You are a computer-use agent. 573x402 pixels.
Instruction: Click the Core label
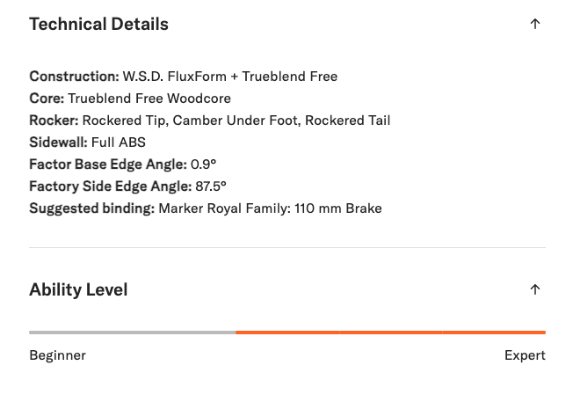(x=47, y=99)
